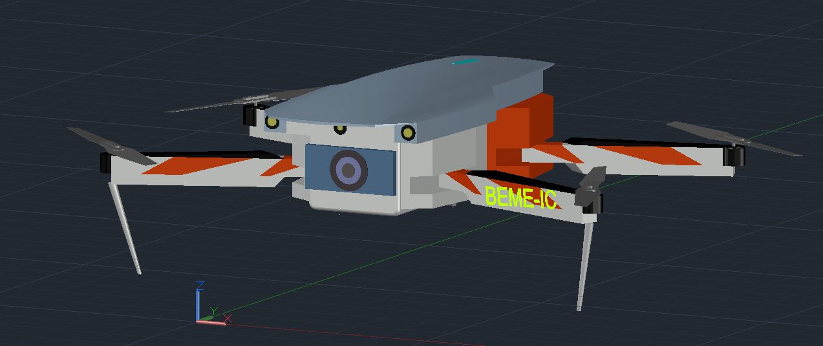
Task: Select the small center sensor above the camera
Action: pos(340,128)
